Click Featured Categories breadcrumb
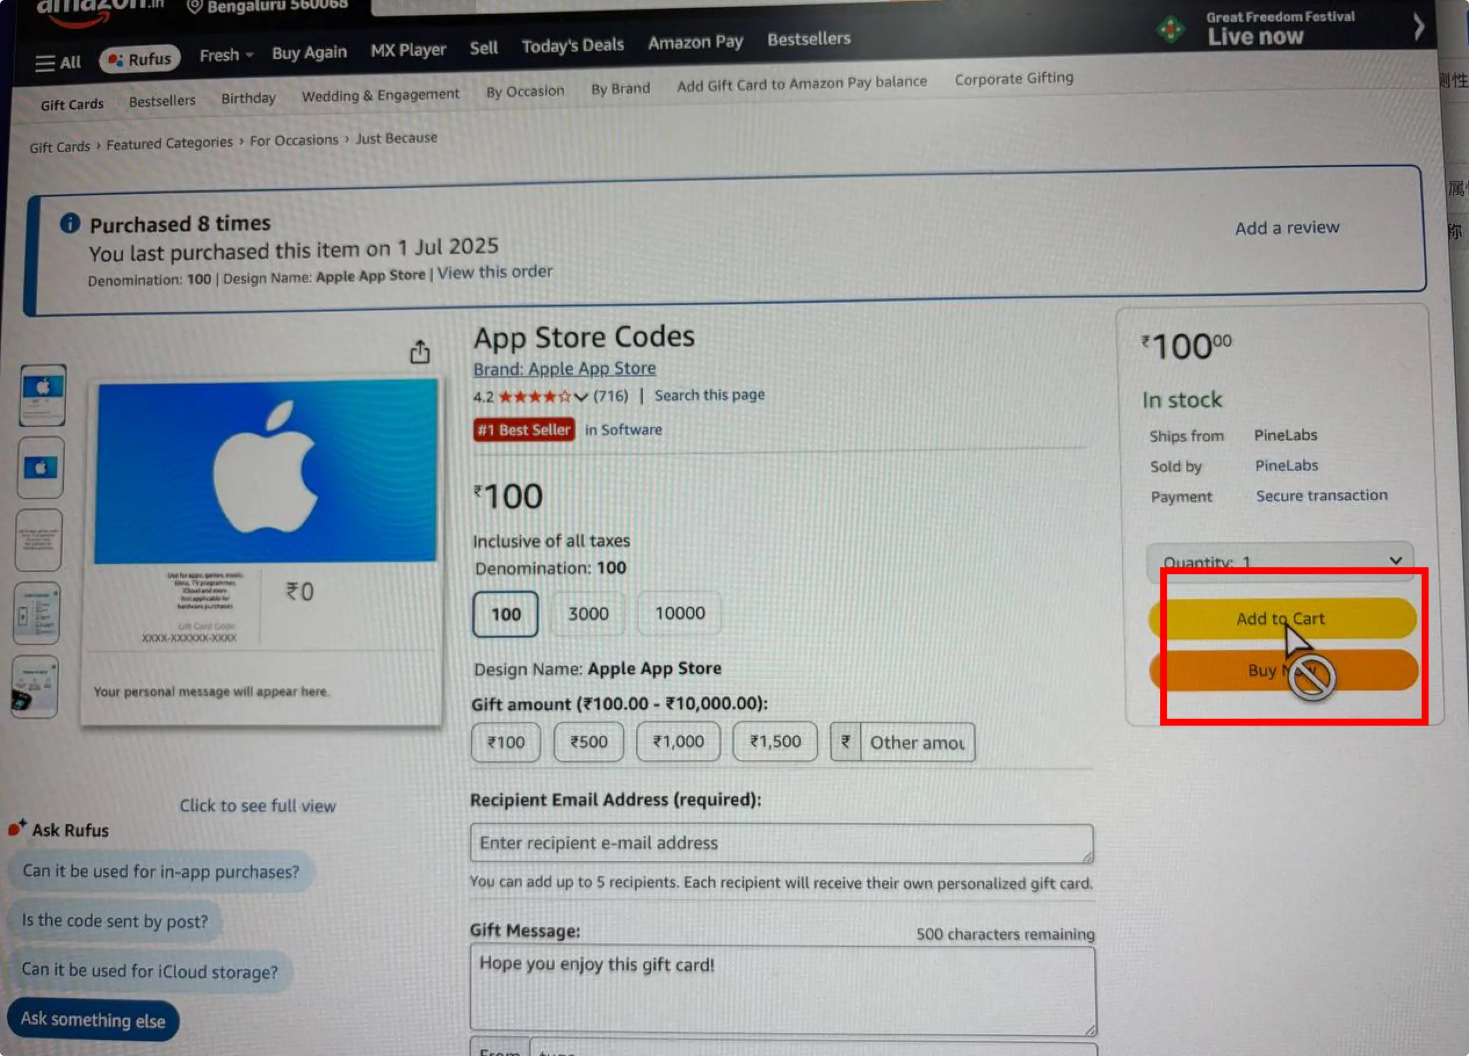This screenshot has height=1056, width=1469. (x=169, y=143)
